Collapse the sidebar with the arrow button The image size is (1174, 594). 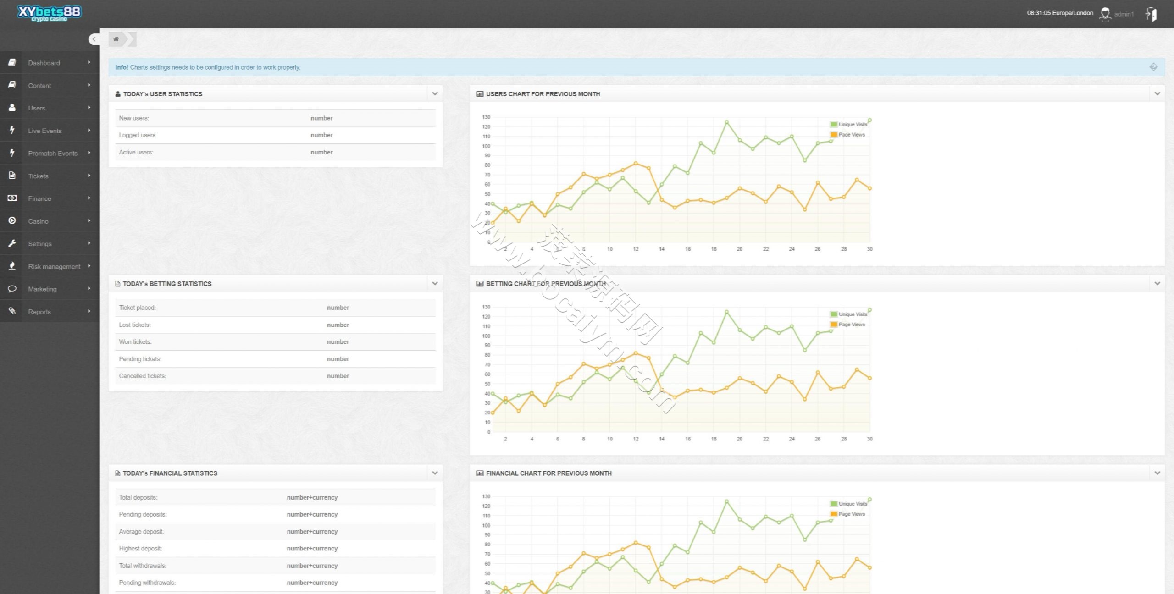click(x=94, y=39)
